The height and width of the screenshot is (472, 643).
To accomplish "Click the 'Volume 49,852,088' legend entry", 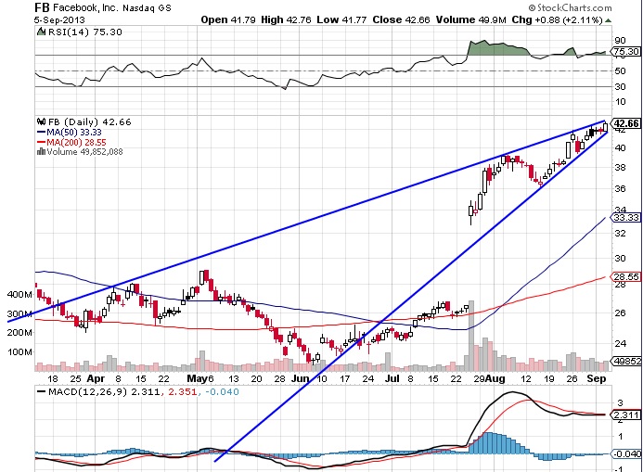I will pyautogui.click(x=84, y=151).
